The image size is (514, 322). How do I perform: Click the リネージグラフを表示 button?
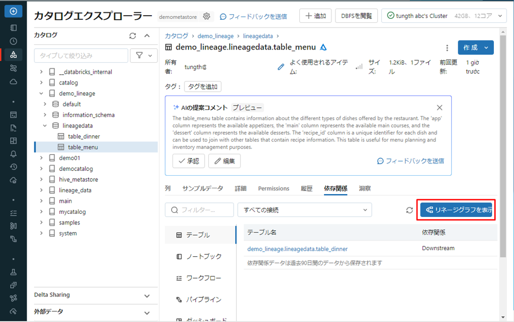tap(456, 210)
